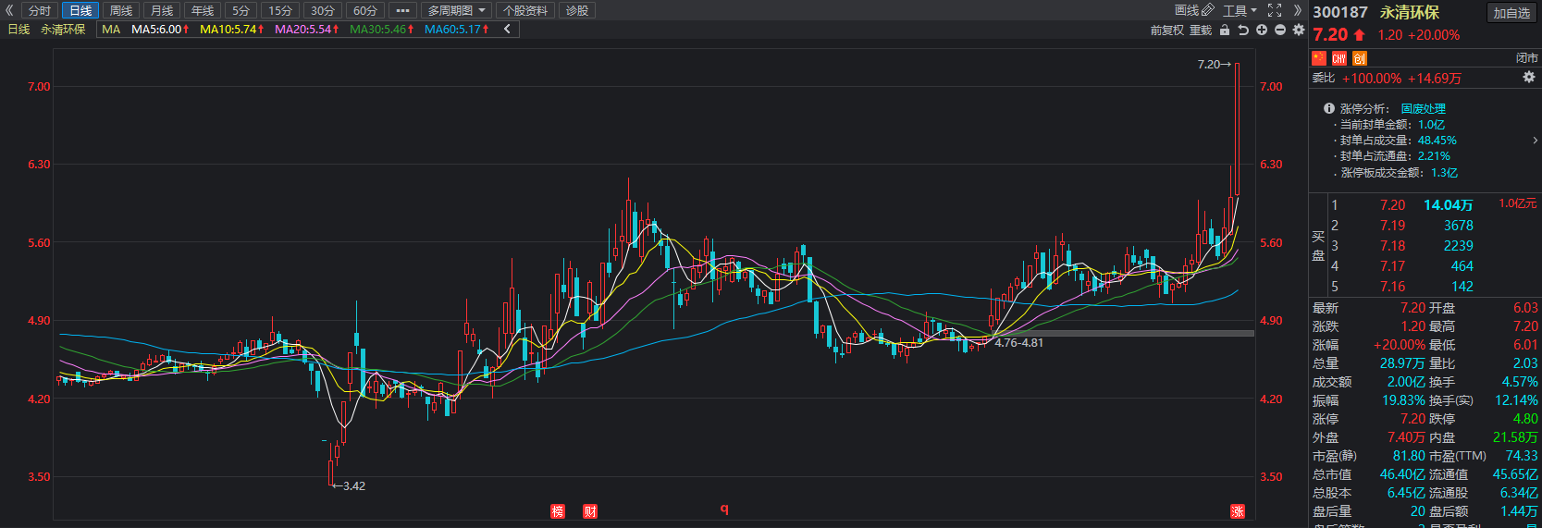Open more periods via ellipsis button

[402, 10]
